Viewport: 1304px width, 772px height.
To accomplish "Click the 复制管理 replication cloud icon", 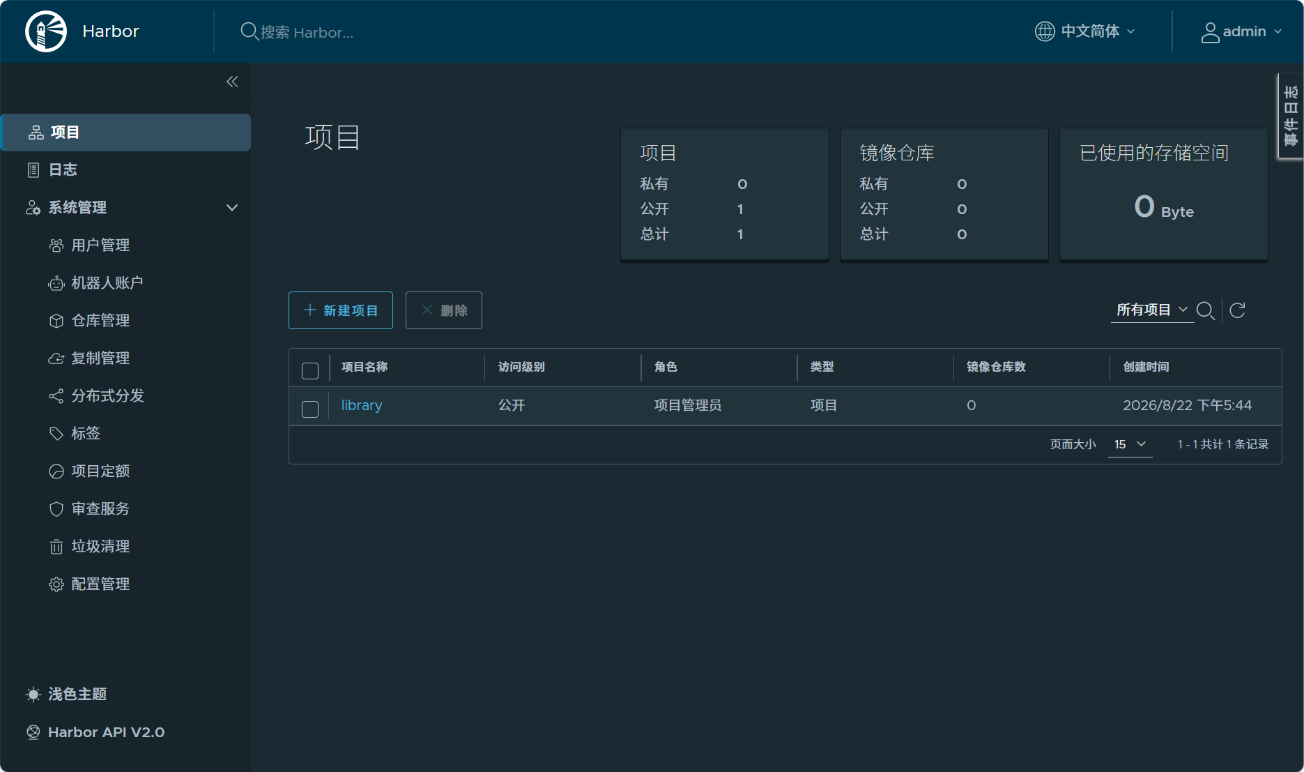I will point(56,358).
